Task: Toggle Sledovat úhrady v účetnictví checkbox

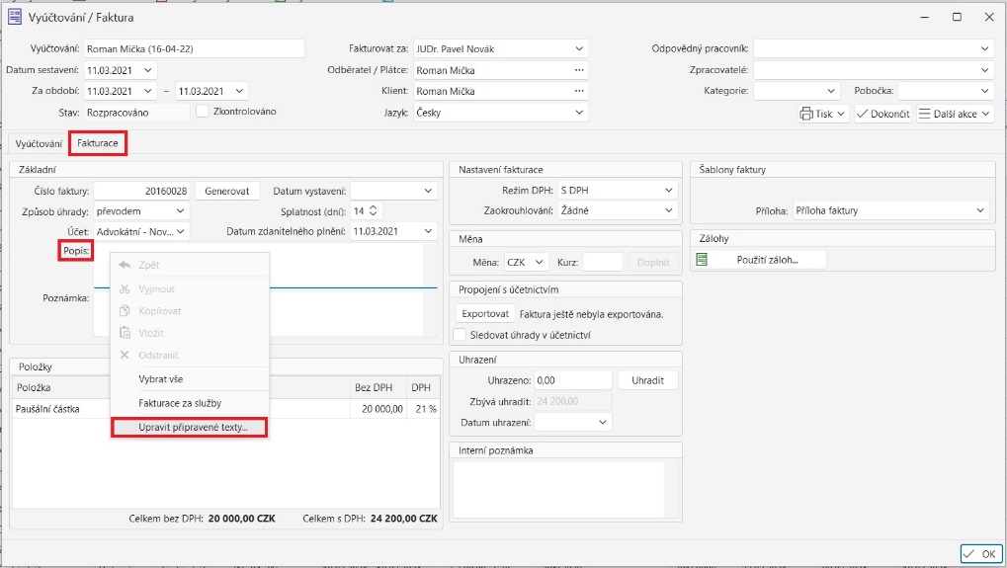Action: pyautogui.click(x=459, y=336)
